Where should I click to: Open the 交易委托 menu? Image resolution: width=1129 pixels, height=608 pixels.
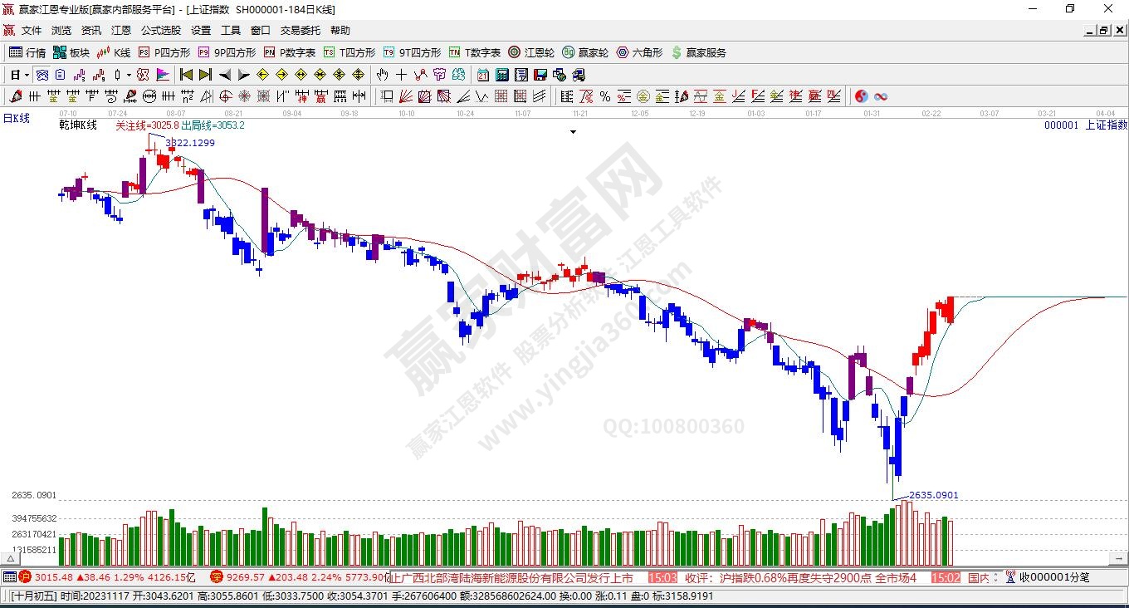[300, 31]
